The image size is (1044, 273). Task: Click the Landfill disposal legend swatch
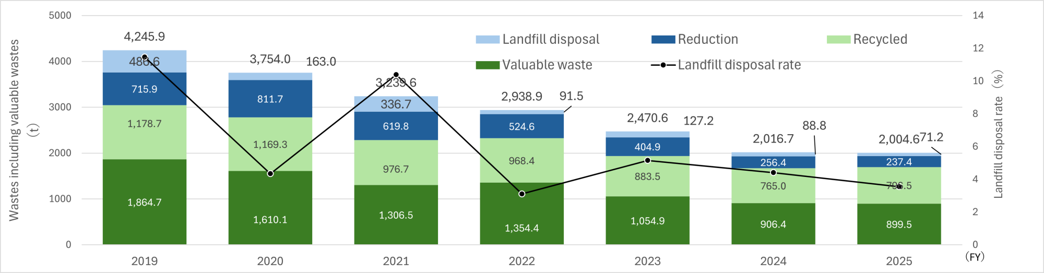488,40
